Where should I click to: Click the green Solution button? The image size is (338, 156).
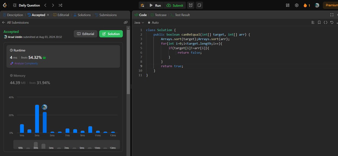click(111, 34)
